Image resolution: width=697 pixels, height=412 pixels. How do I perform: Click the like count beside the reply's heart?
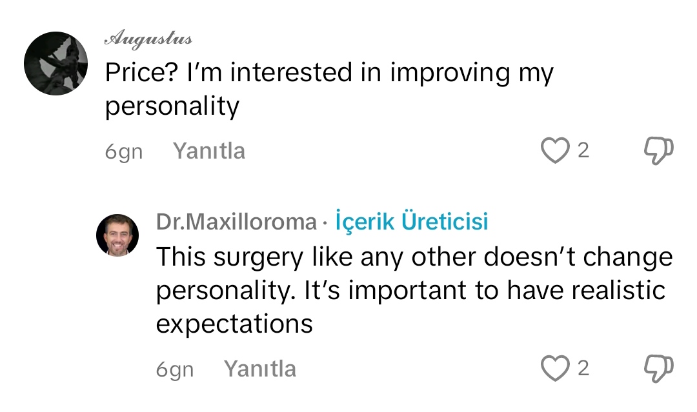pyautogui.click(x=583, y=368)
